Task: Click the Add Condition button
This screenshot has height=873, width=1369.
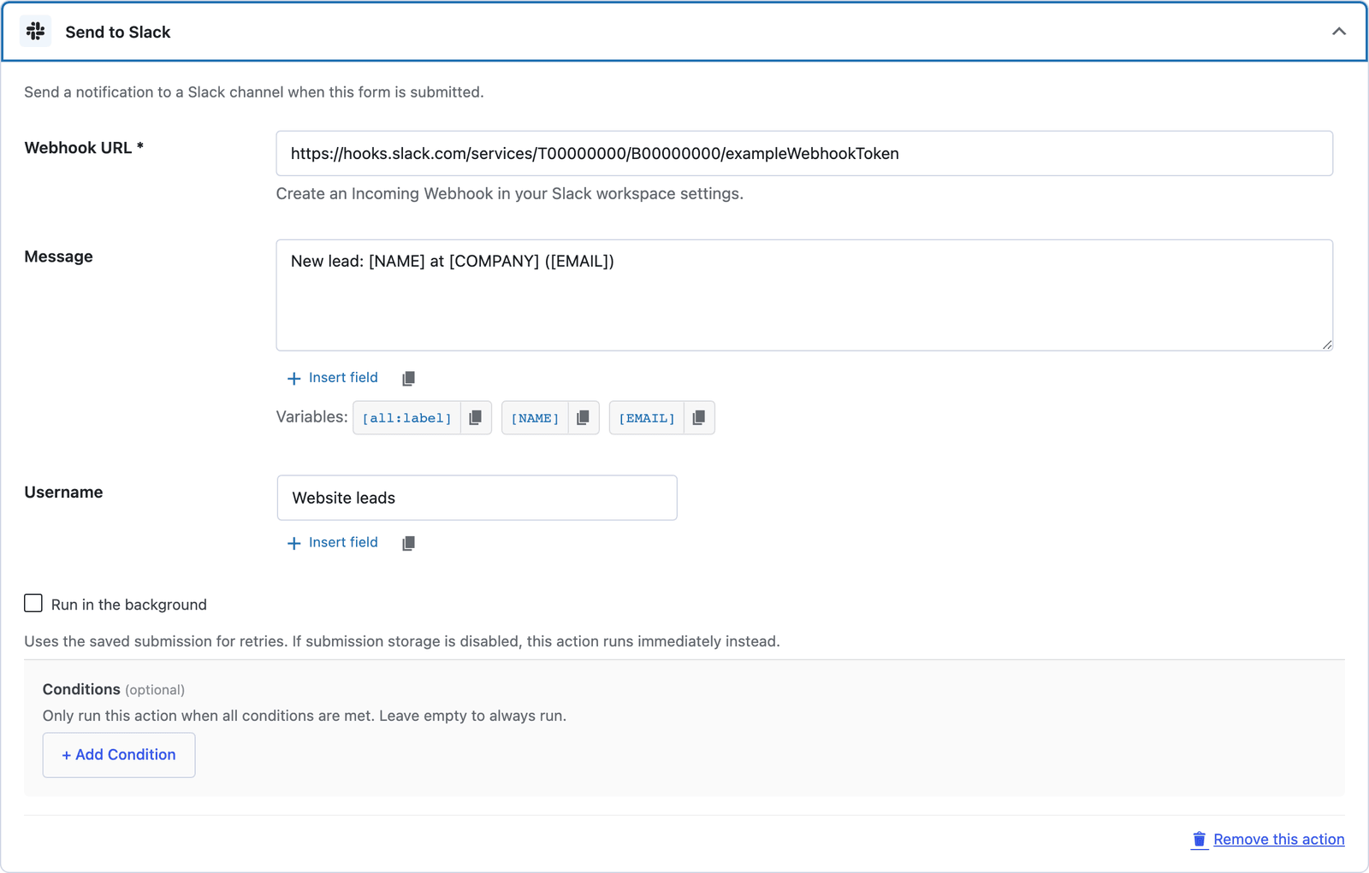Action: 119,755
